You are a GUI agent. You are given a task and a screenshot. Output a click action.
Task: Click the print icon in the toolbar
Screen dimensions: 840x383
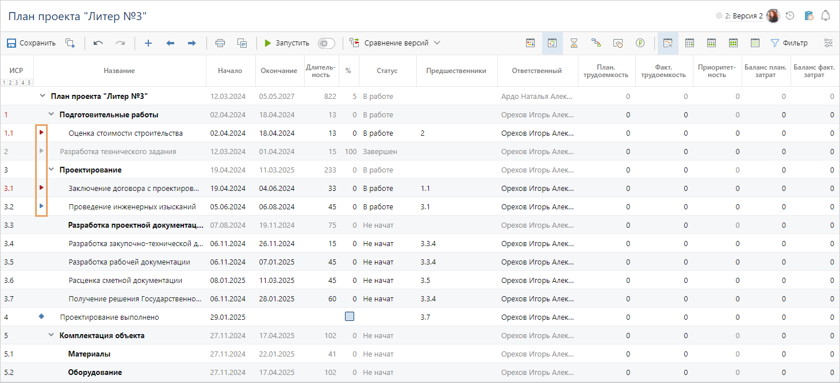point(220,43)
